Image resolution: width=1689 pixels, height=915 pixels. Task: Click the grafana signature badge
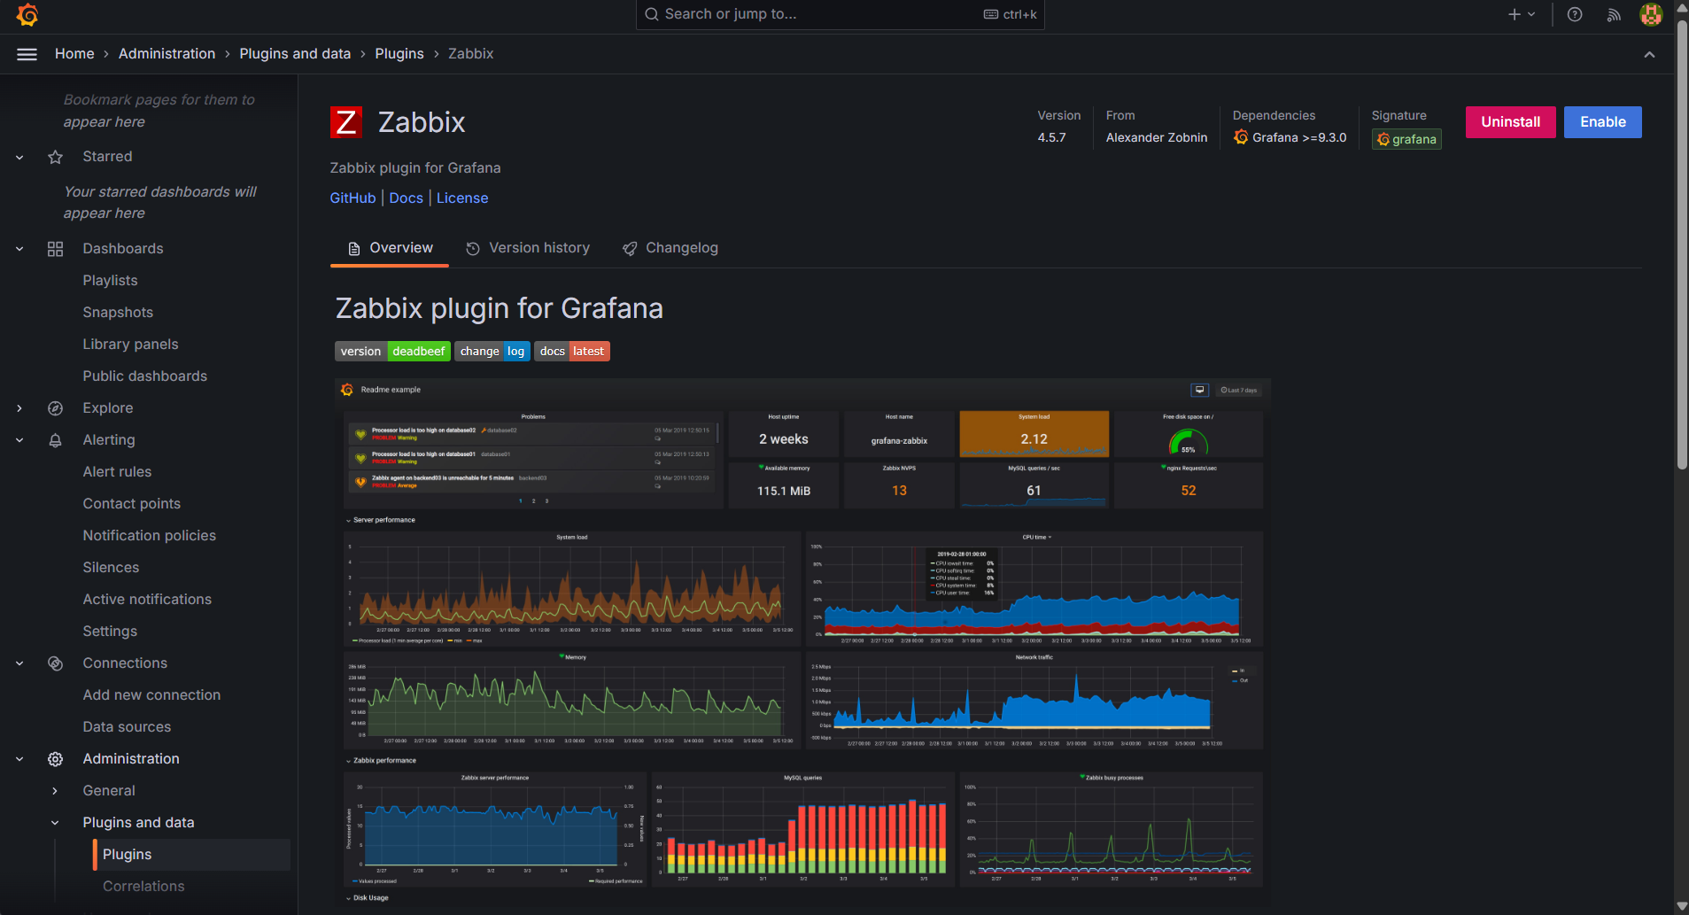[1406, 139]
